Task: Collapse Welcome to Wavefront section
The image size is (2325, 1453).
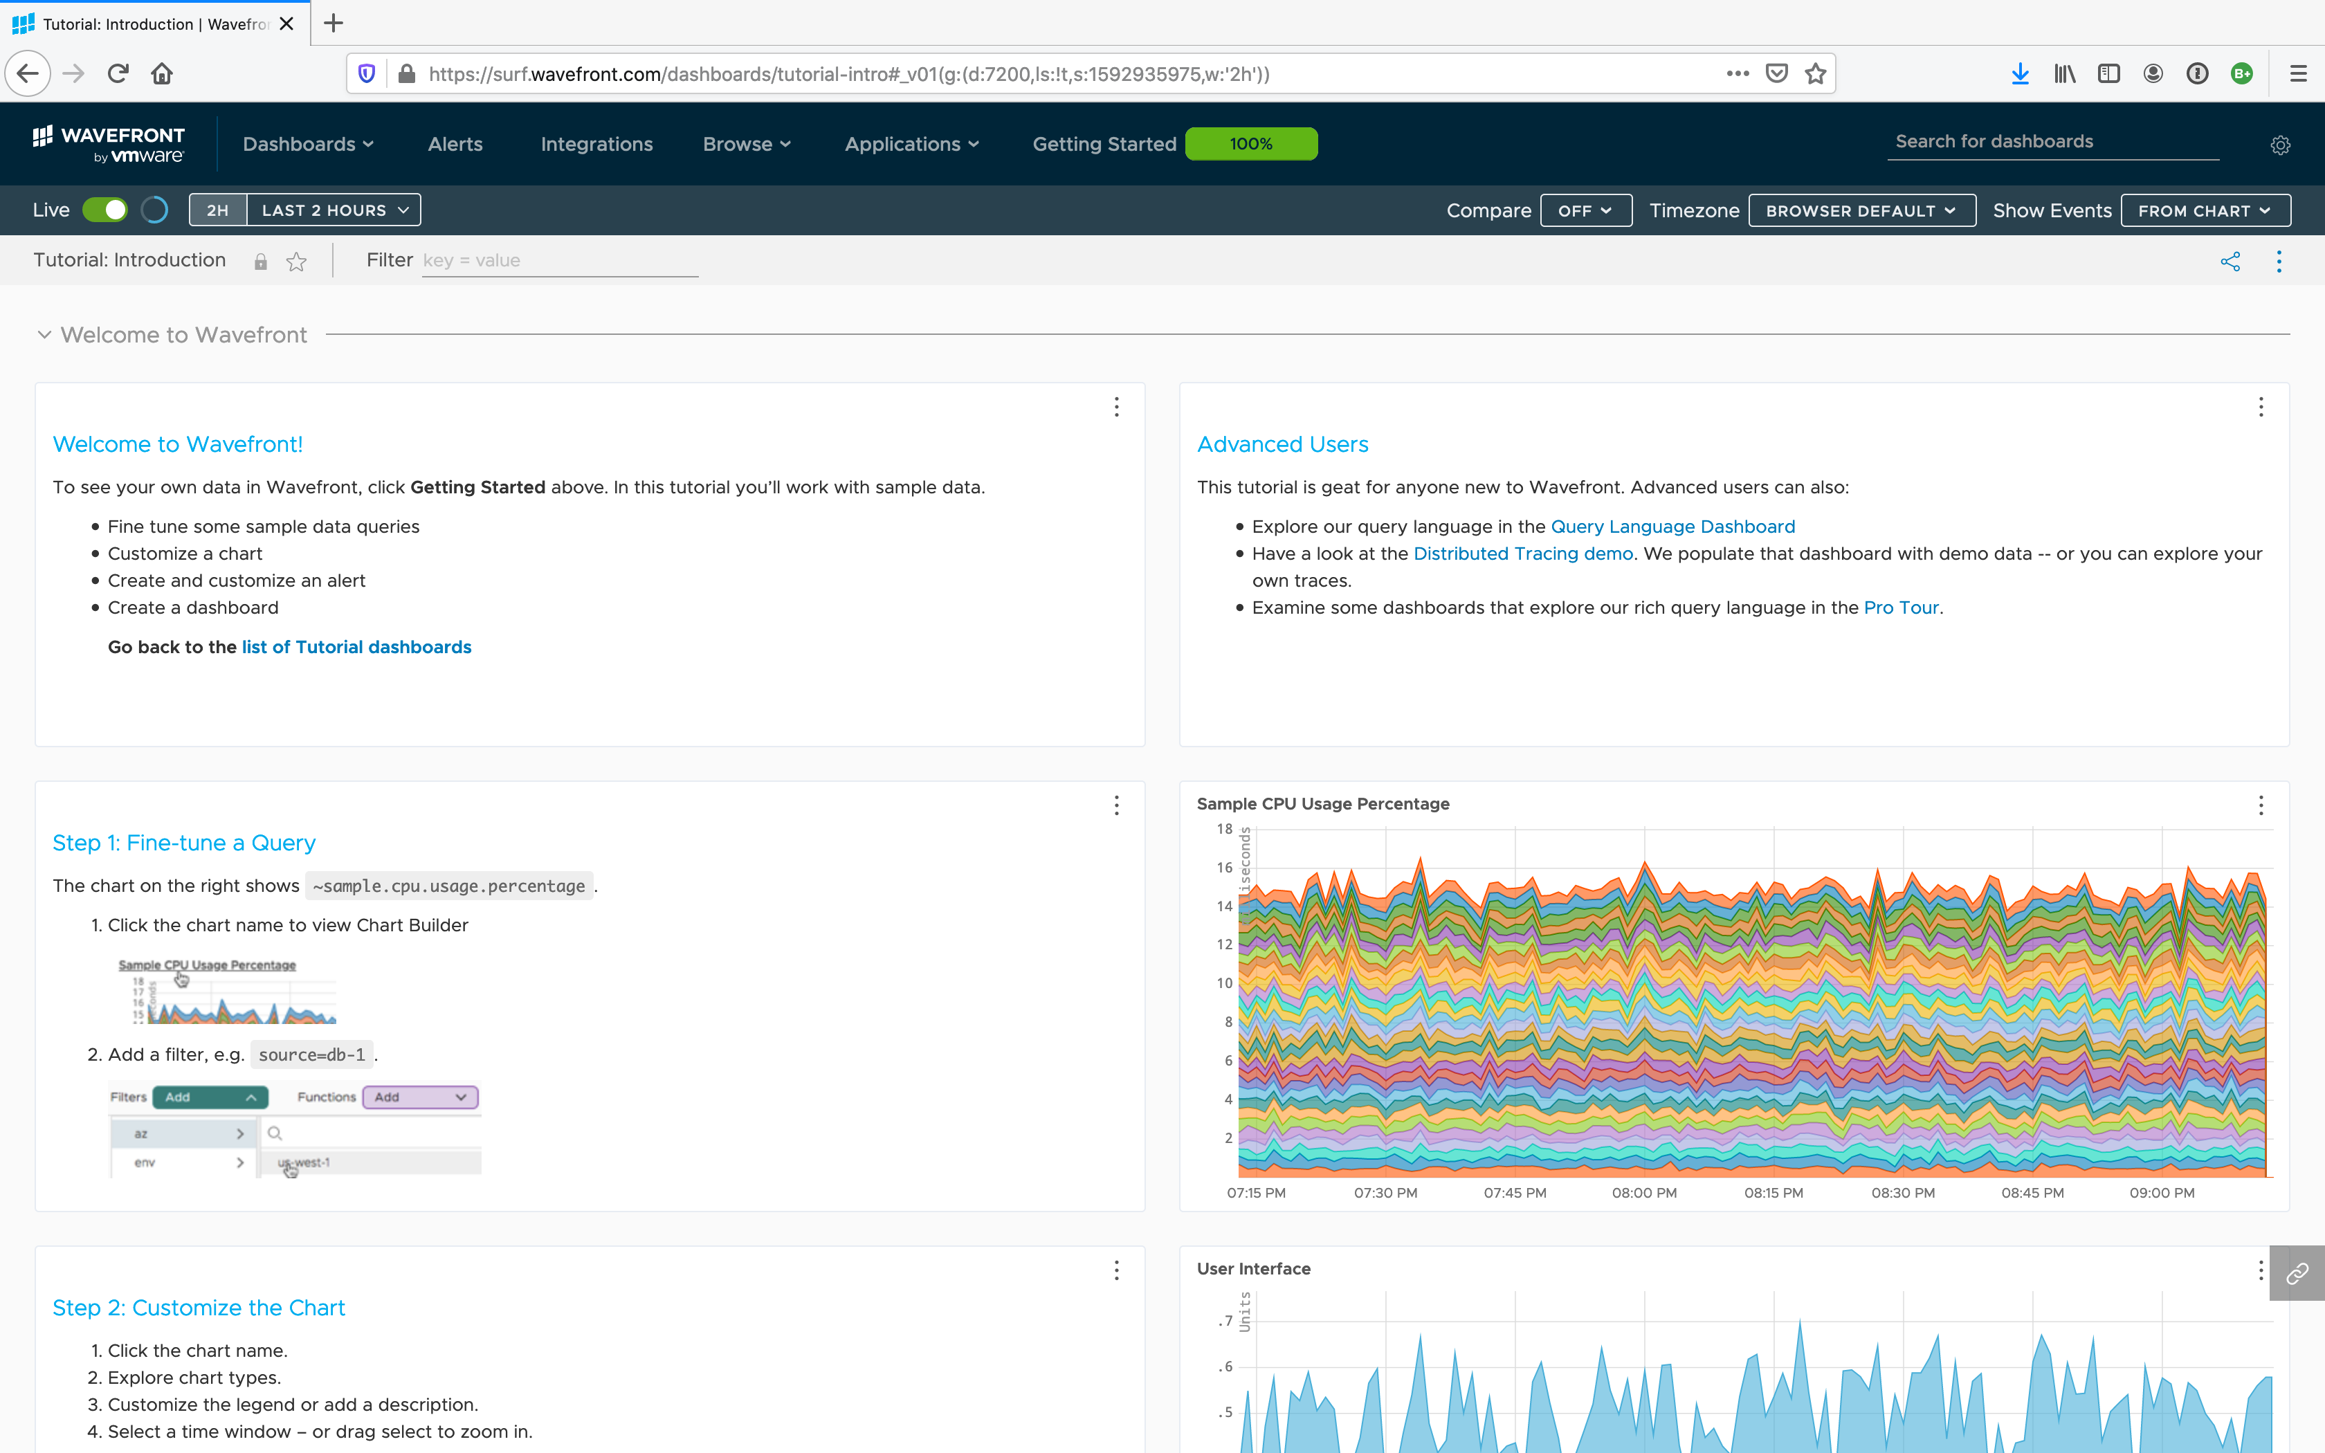Action: [44, 334]
